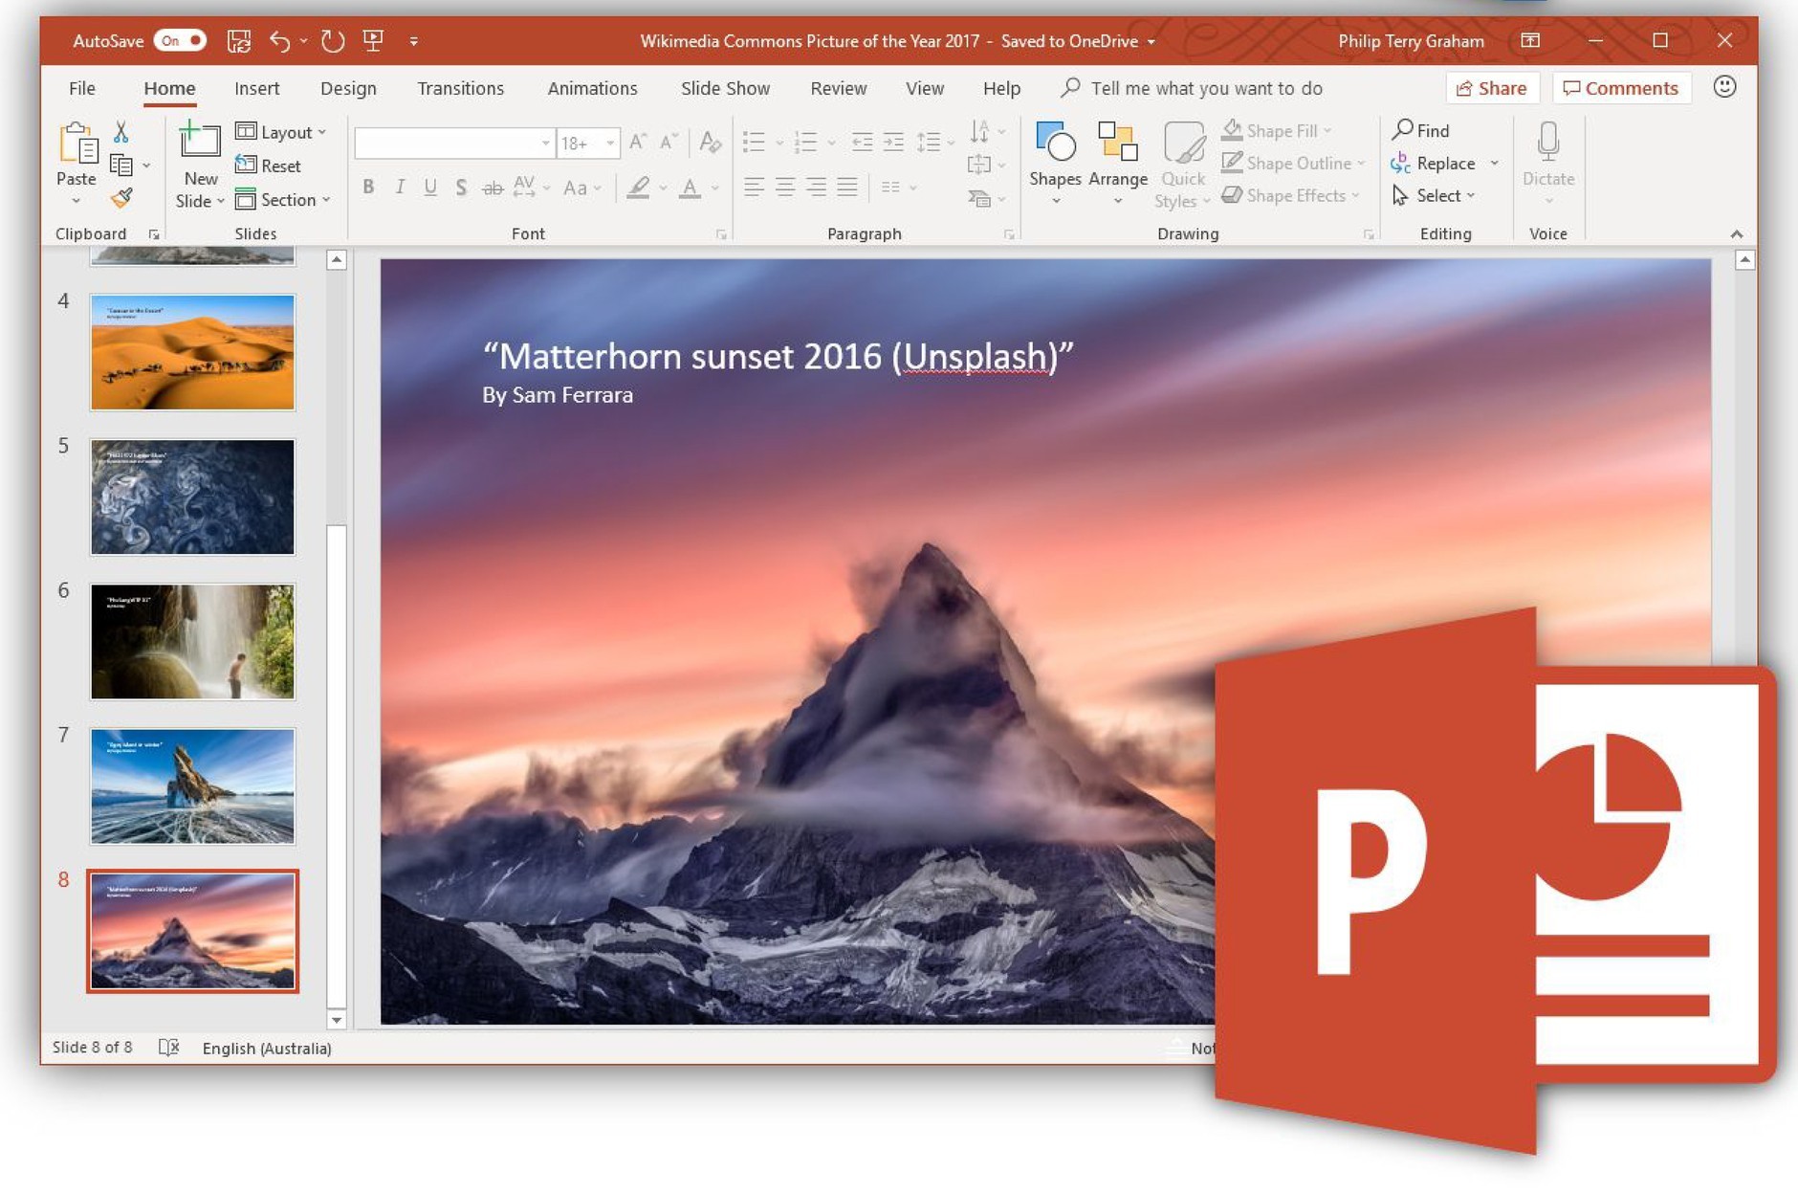The height and width of the screenshot is (1194, 1798).
Task: Click the Format Painter brush icon
Action: pos(121,198)
